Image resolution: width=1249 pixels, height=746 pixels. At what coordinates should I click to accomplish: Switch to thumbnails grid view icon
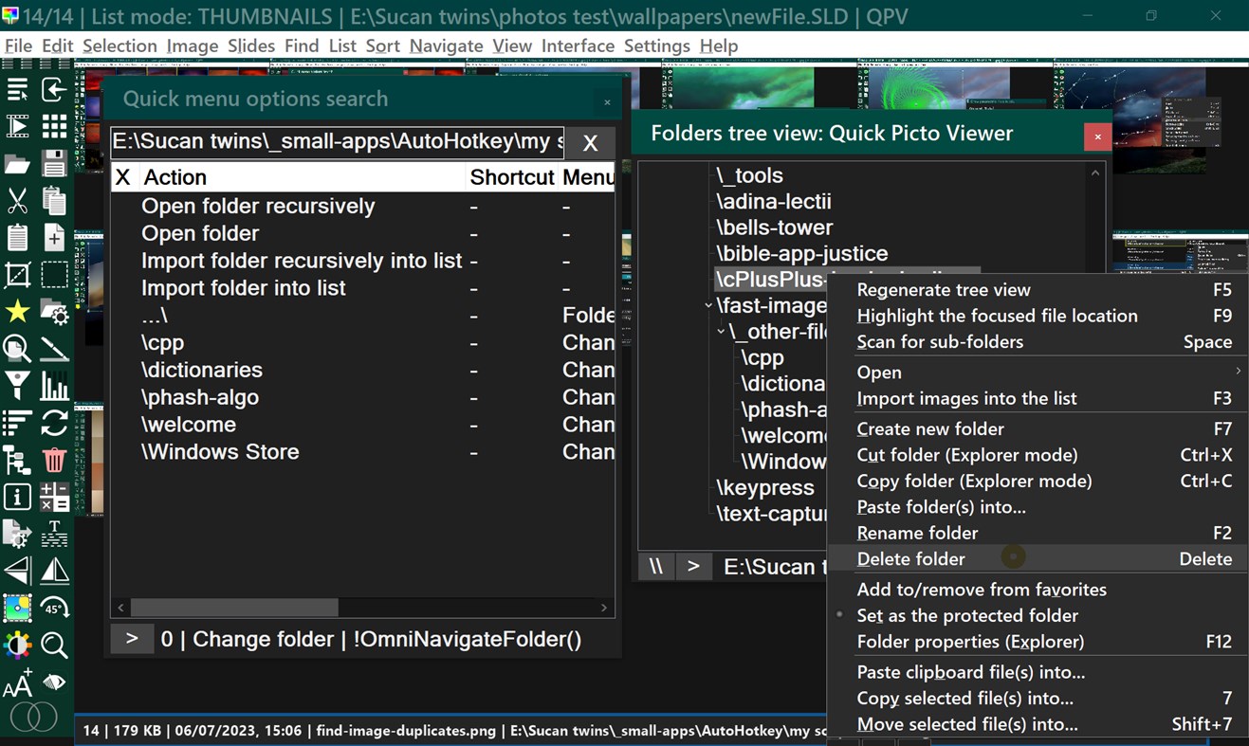[55, 125]
